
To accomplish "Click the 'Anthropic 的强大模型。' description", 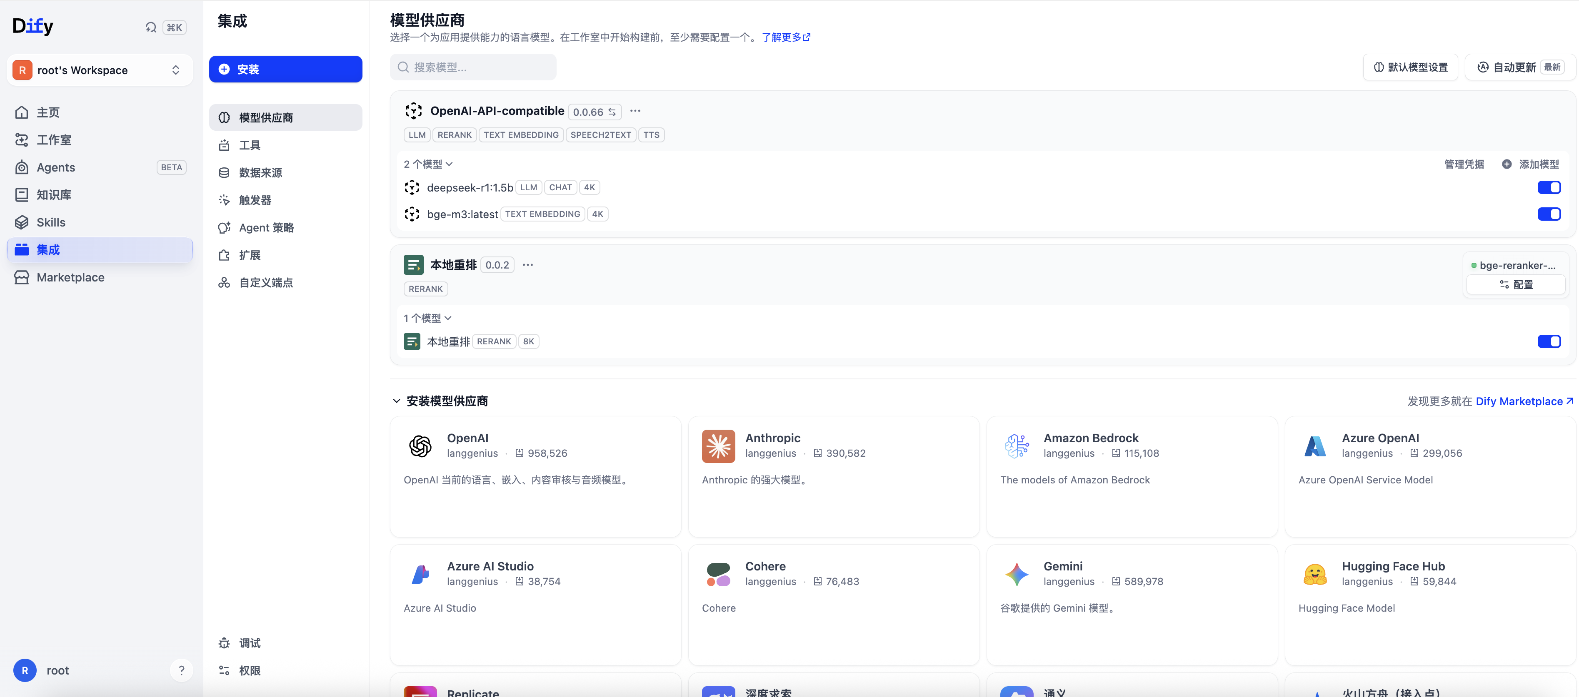I will (757, 480).
